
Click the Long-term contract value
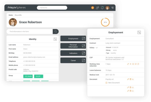pyautogui.click(x=113, y=43)
